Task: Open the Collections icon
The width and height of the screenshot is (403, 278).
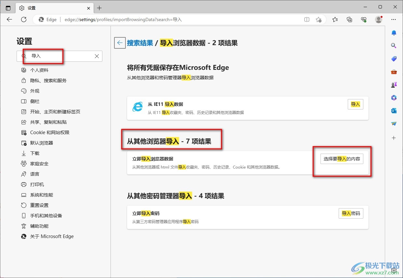Action: pos(349,19)
